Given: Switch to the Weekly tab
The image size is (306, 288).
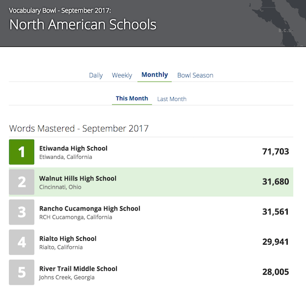Looking at the screenshot, I should coord(122,75).
